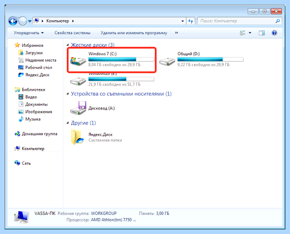Open Видео library
Viewport: 290px width, 234px height.
(31, 97)
